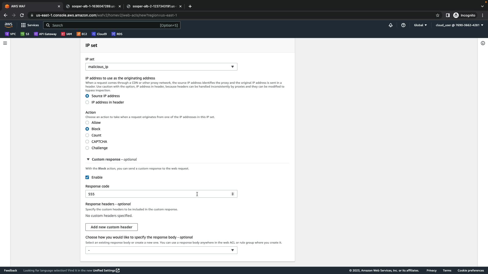Collapse the Custom response section
The image size is (488, 274).
pyautogui.click(x=88, y=159)
